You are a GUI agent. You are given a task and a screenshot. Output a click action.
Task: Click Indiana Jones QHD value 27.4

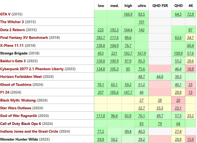[178, 132]
